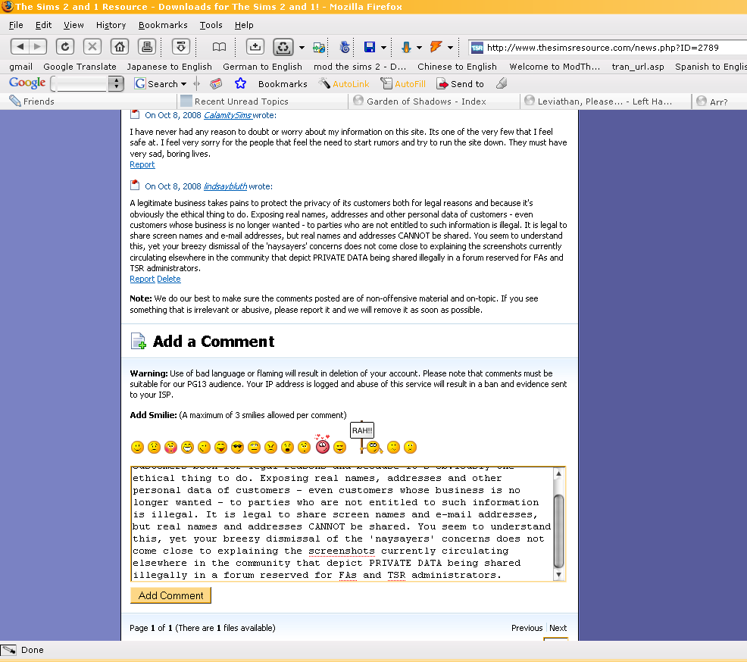This screenshot has height=662, width=747.
Task: Expand the orange download arrow dropdown
Action: click(x=419, y=48)
